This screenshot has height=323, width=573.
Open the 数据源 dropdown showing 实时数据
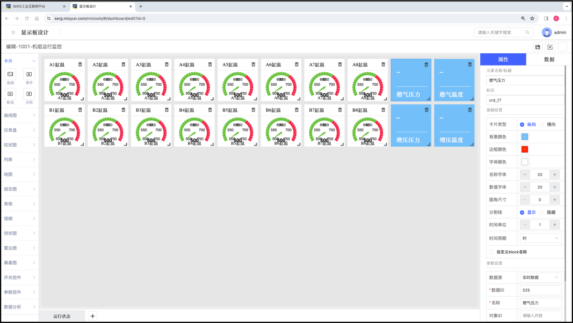(540, 277)
